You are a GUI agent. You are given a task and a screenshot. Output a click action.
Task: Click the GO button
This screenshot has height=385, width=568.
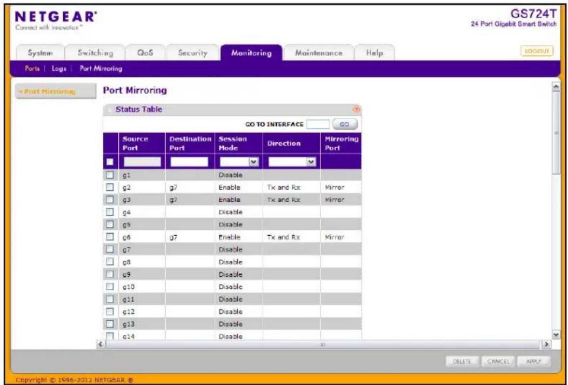pyautogui.click(x=344, y=124)
